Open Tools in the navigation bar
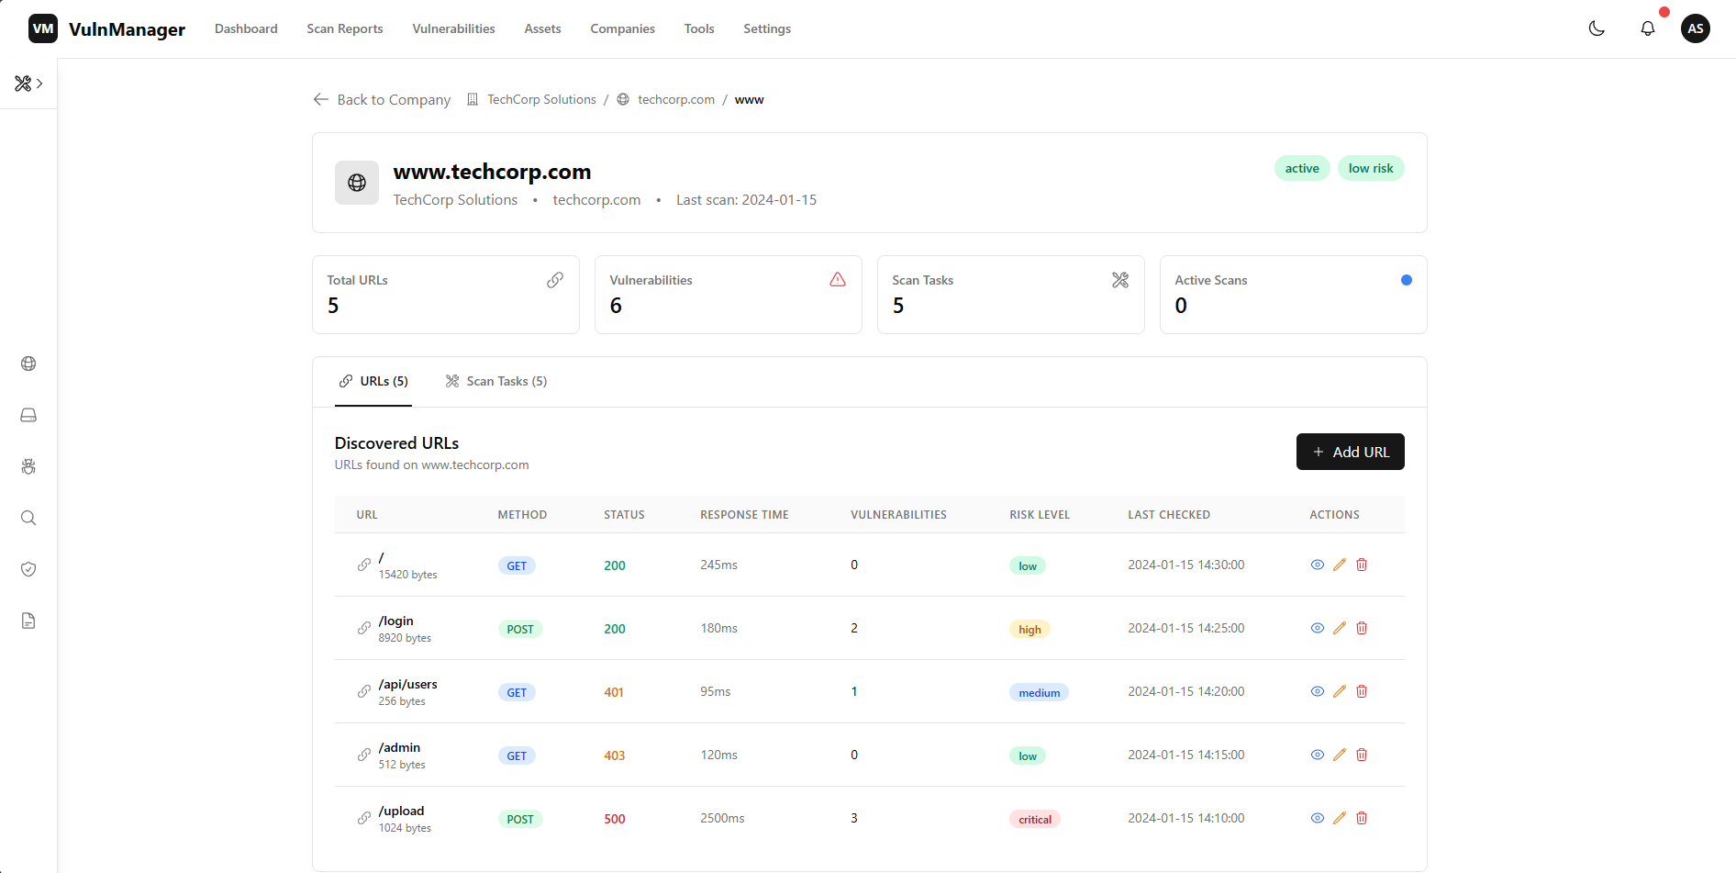This screenshot has width=1736, height=873. pyautogui.click(x=699, y=28)
